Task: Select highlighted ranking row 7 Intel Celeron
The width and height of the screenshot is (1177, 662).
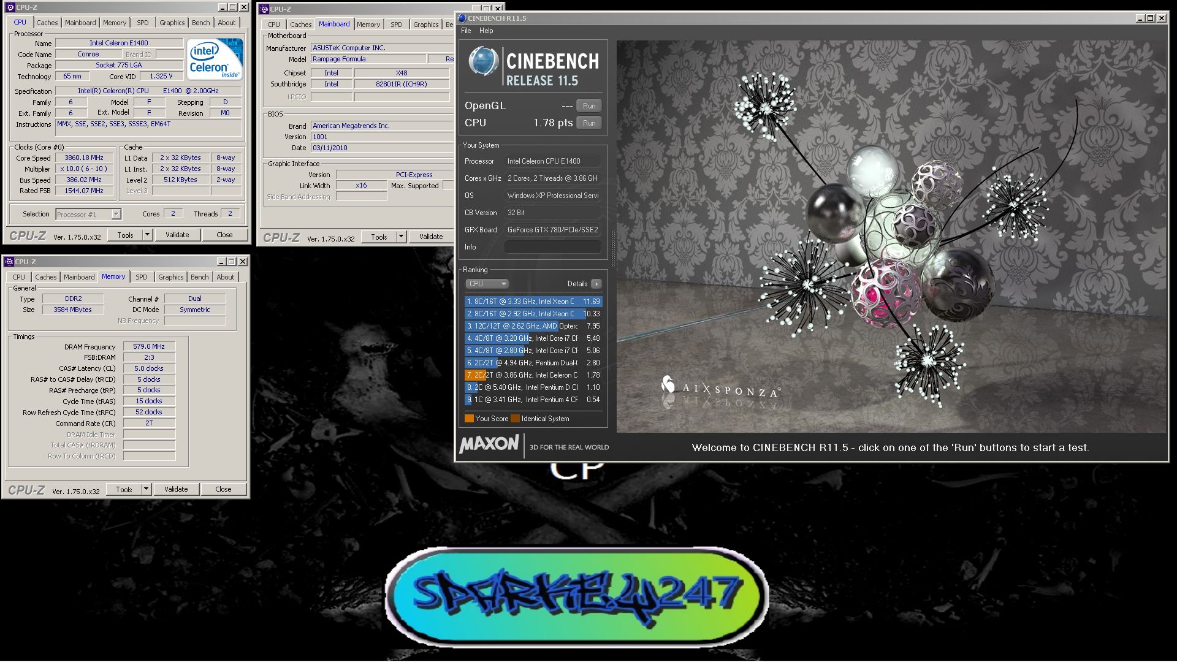Action: point(533,375)
